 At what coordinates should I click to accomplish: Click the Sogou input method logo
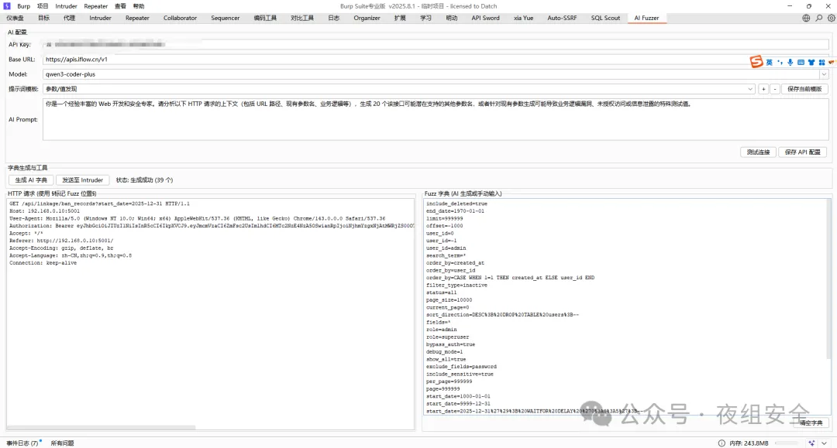point(756,62)
